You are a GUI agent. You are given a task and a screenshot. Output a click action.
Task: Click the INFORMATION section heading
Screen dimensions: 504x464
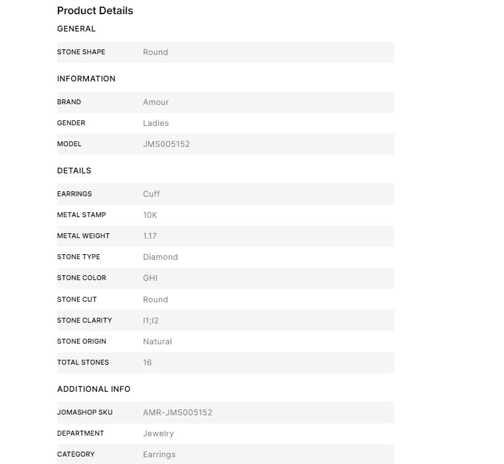86,79
